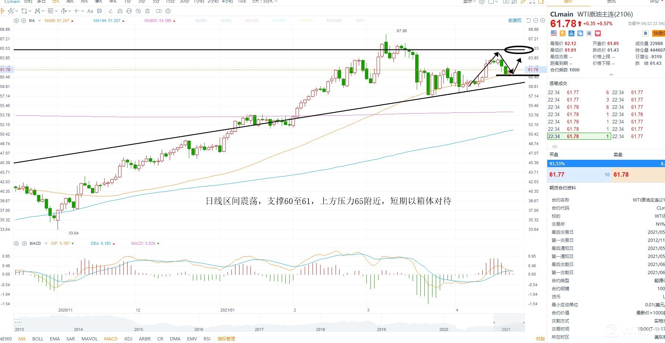Image resolution: width=665 pixels, height=343 pixels.
Task: Click the orange lightning icon under price
Action: point(563,33)
